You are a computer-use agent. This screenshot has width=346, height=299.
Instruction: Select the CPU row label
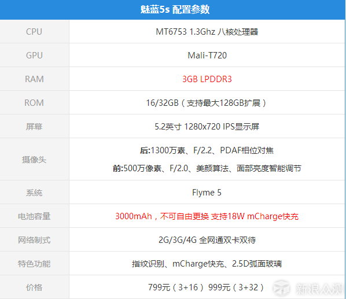point(34,32)
